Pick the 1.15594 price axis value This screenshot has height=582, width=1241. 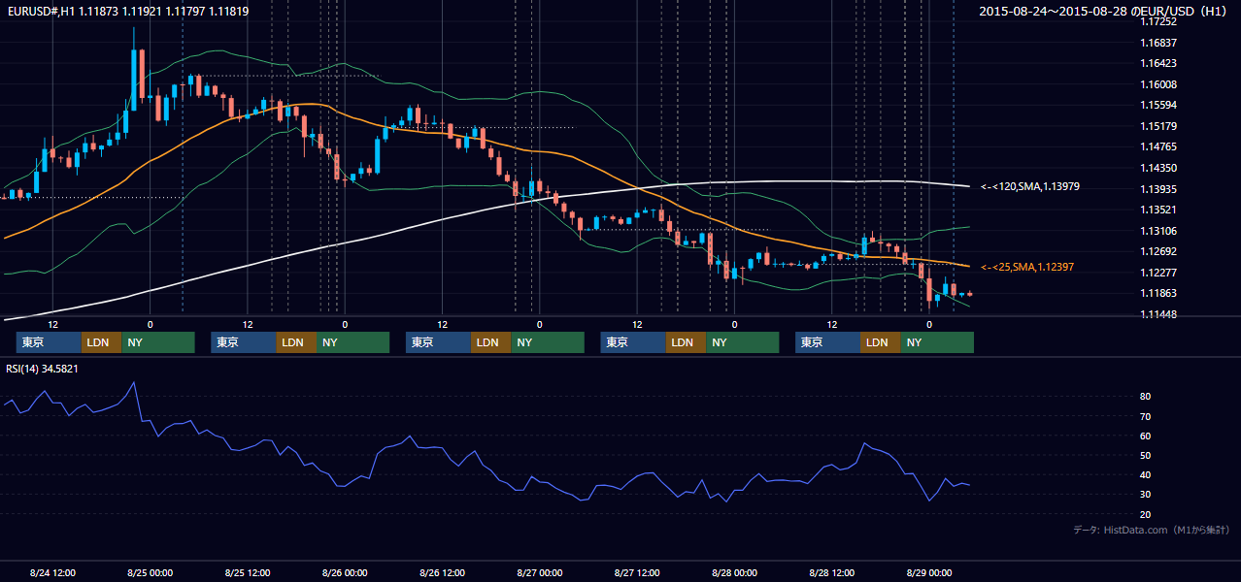(1158, 105)
